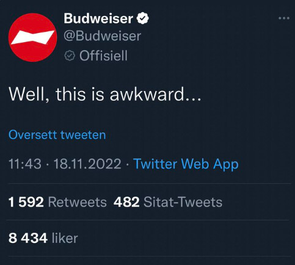Viewport: 295px width, 265px height.
Task: View the 1 592 retweet count
Action: (26, 202)
